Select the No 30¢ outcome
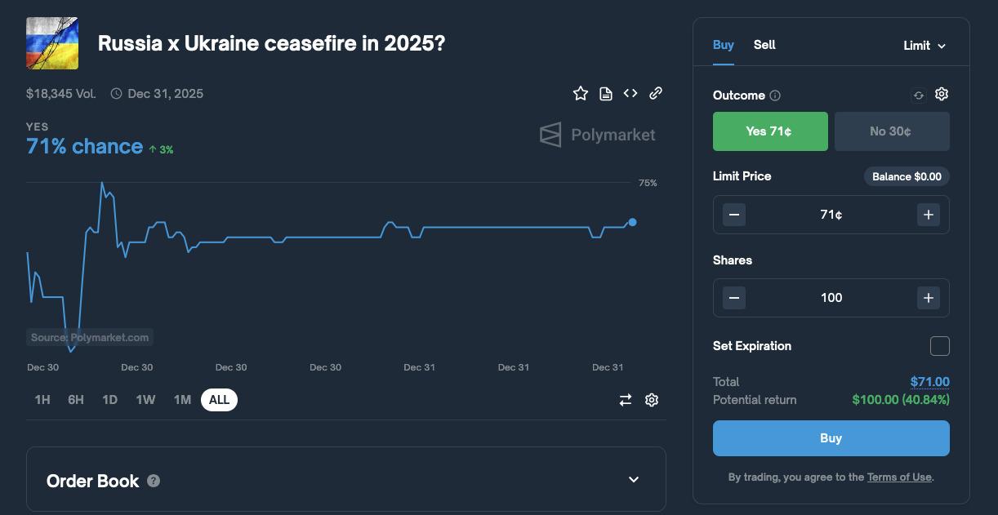Viewport: 998px width, 515px height. coord(892,131)
